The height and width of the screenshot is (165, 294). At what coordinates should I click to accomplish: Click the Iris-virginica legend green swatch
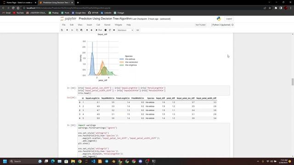(x=121, y=65)
